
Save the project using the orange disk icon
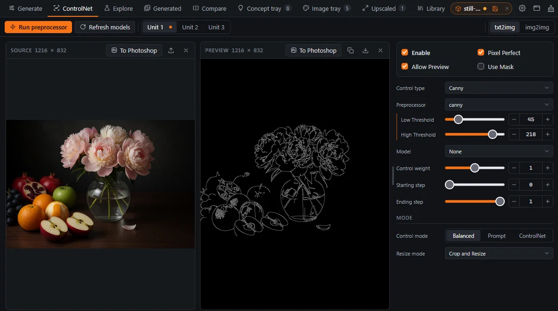point(495,8)
